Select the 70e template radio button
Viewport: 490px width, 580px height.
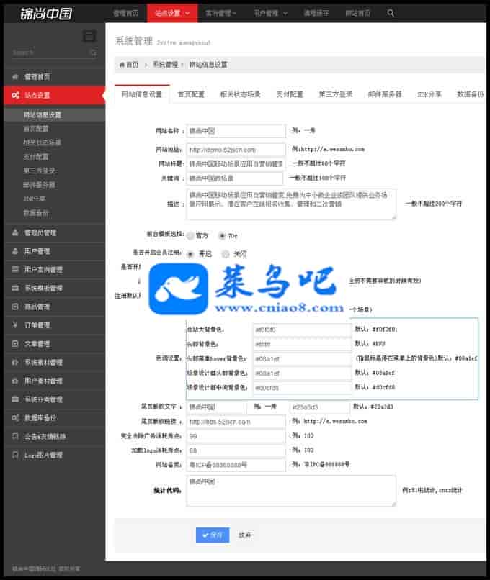[x=222, y=235]
